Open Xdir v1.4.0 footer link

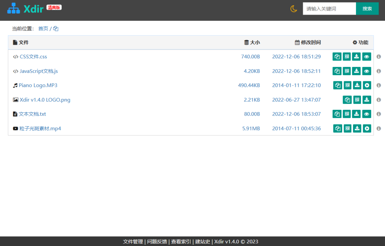(x=227, y=241)
